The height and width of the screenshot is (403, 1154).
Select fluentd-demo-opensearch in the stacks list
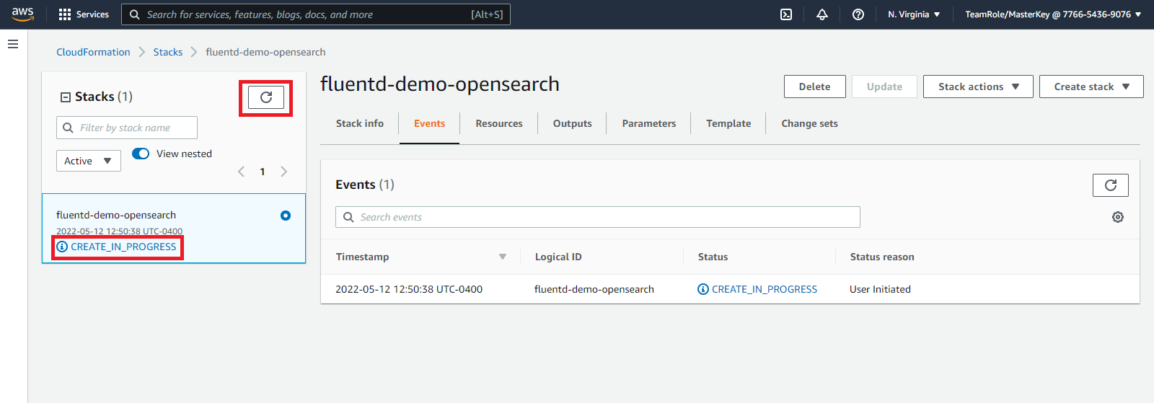[116, 215]
